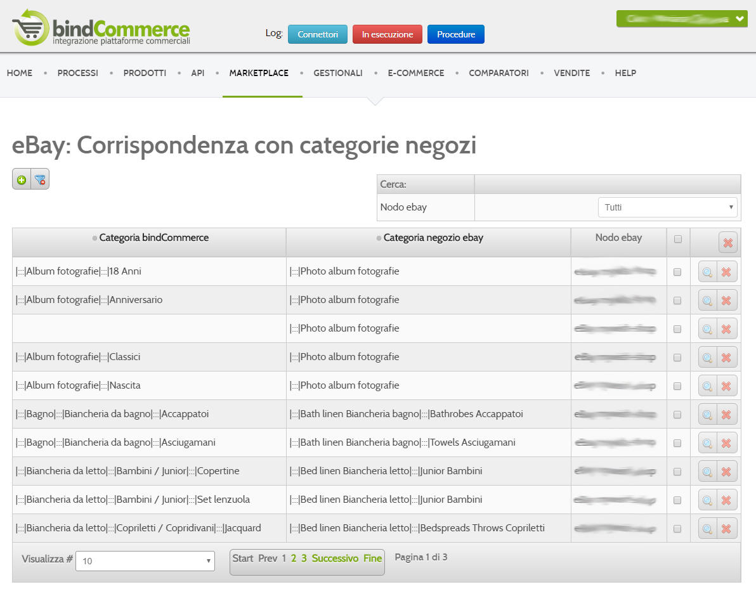Check the Accappatoi row checkbox

tap(677, 415)
